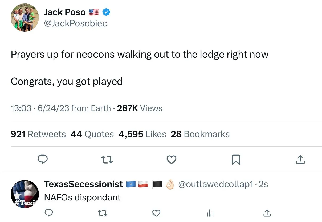This screenshot has height=222, width=322.
Task: Like the neocons tweet
Action: [x=172, y=159]
